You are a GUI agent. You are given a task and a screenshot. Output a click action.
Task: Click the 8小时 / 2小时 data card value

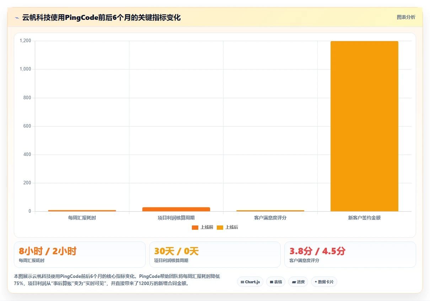[48, 251]
